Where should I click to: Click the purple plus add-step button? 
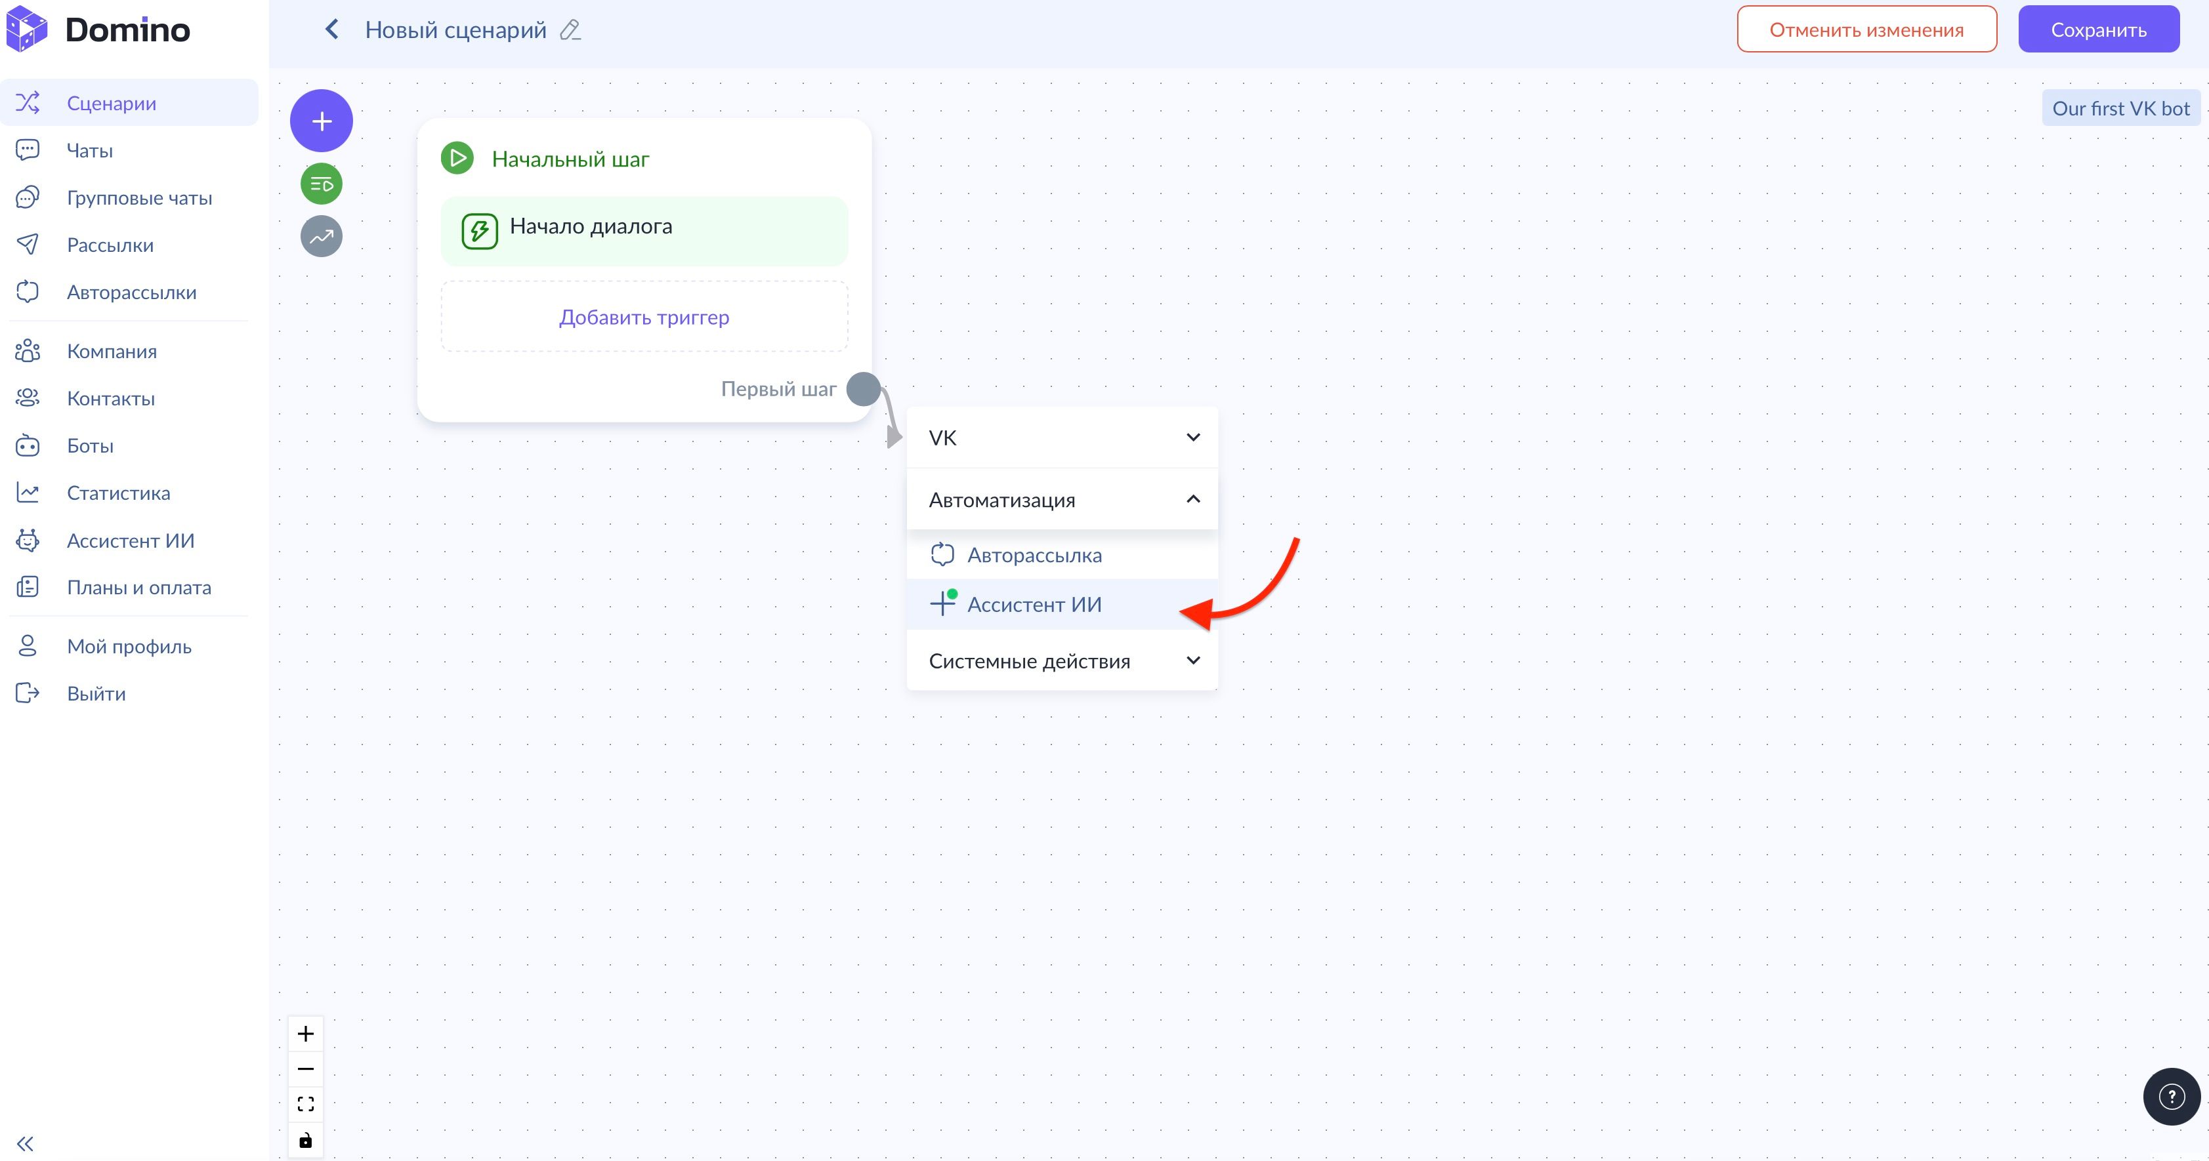pos(322,121)
